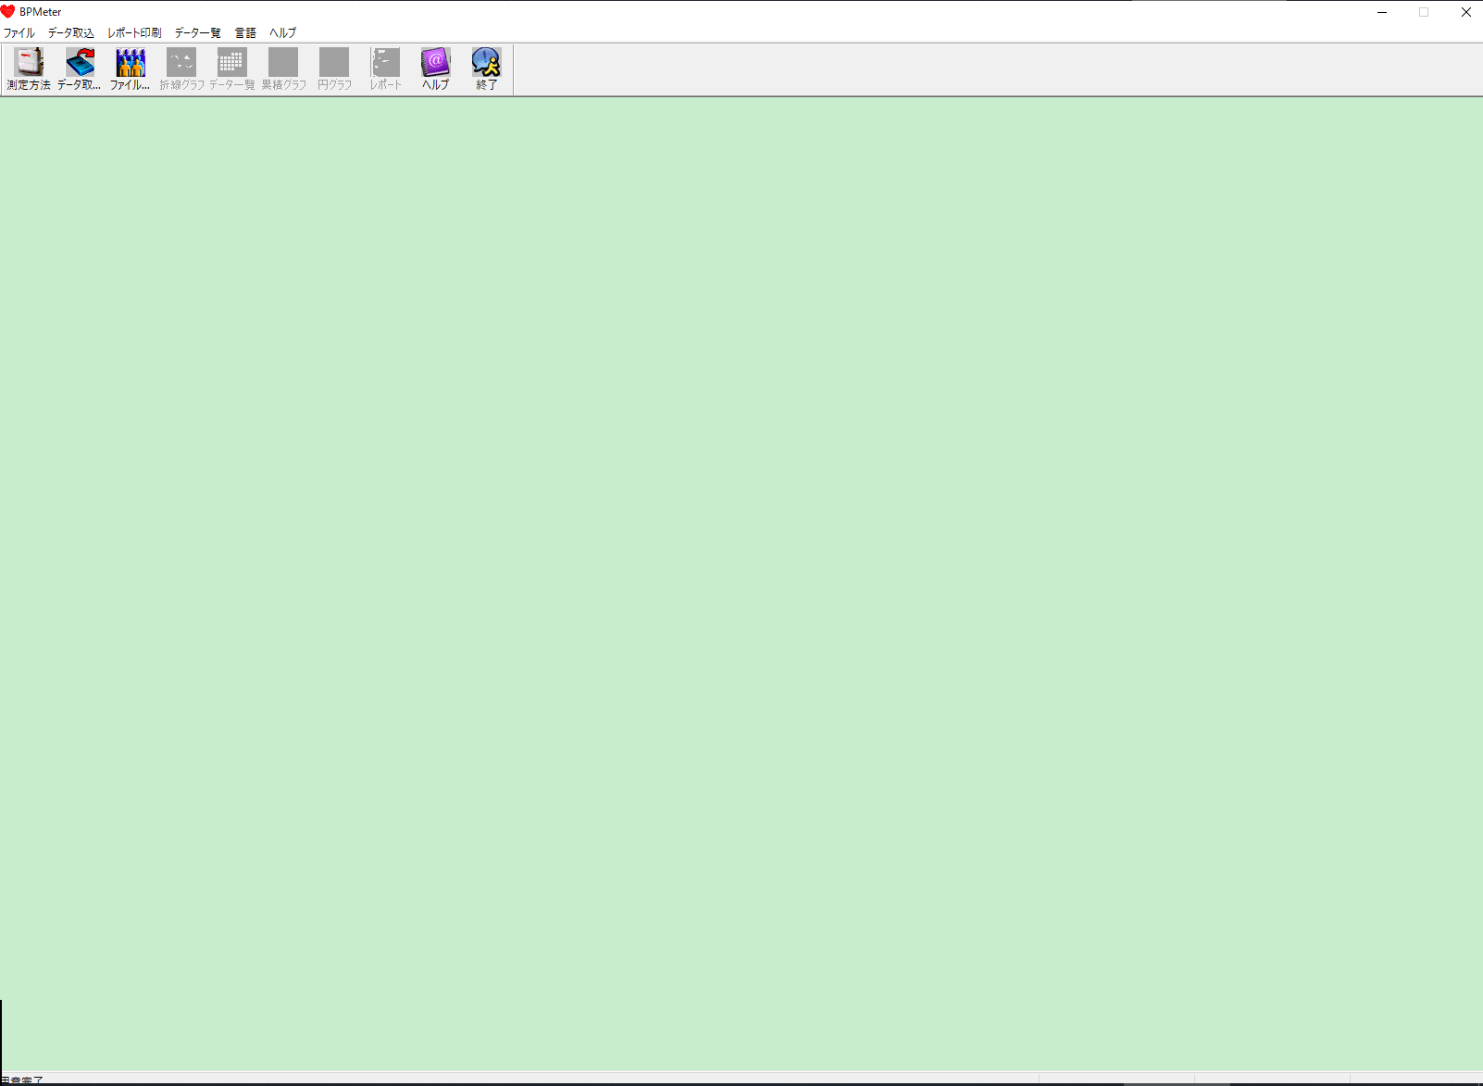Open the 測定方法 (measurement method) toolbar icon
Screen dimensions: 1483x1086
pyautogui.click(x=29, y=69)
